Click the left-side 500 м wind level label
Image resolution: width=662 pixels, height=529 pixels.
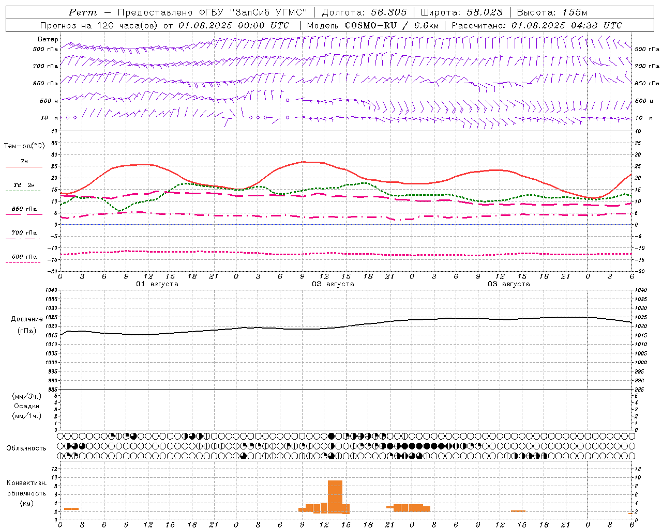point(46,101)
